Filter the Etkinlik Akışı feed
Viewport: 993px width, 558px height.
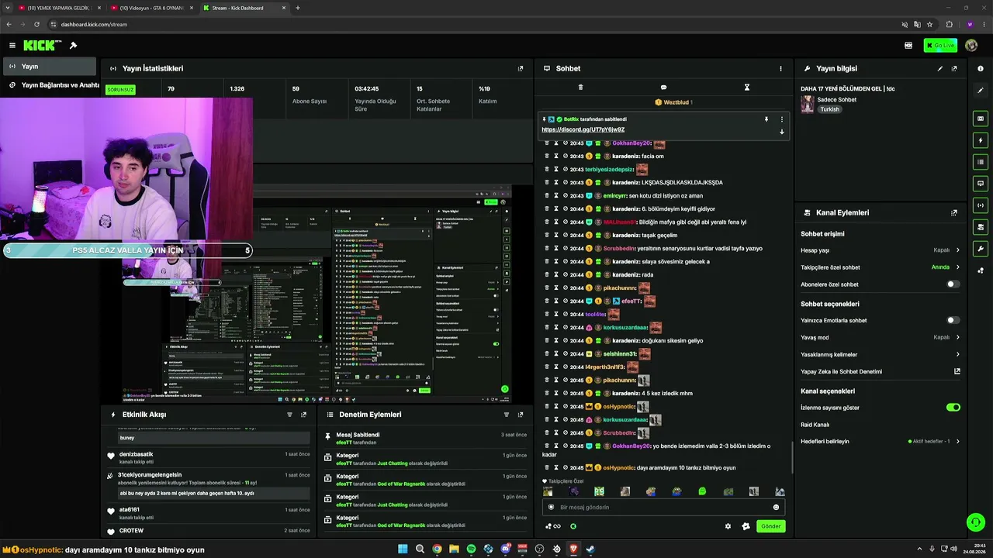pos(289,415)
